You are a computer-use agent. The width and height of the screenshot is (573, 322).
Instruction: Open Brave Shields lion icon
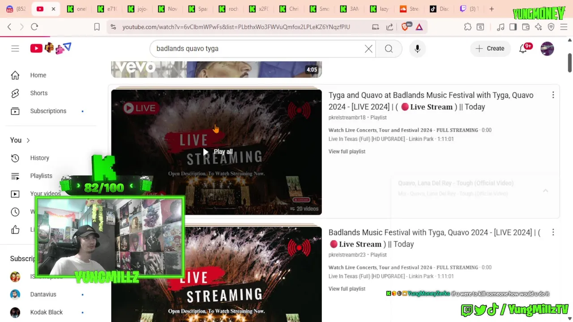point(406,27)
